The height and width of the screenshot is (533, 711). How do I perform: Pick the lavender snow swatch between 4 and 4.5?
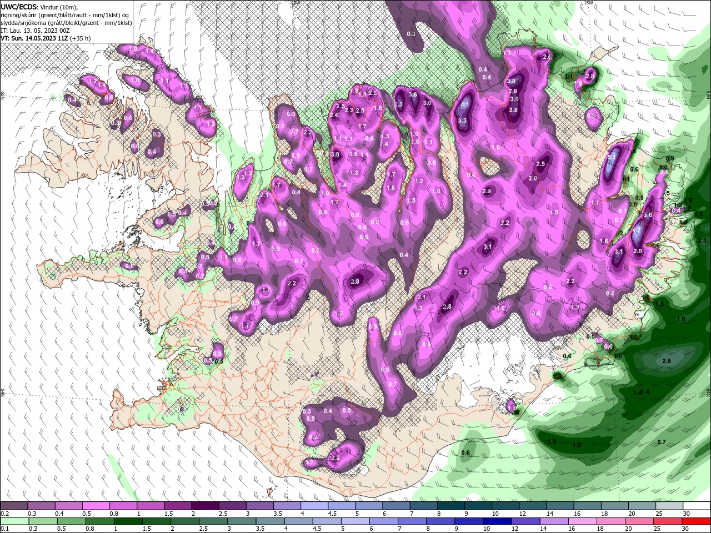tap(314, 506)
